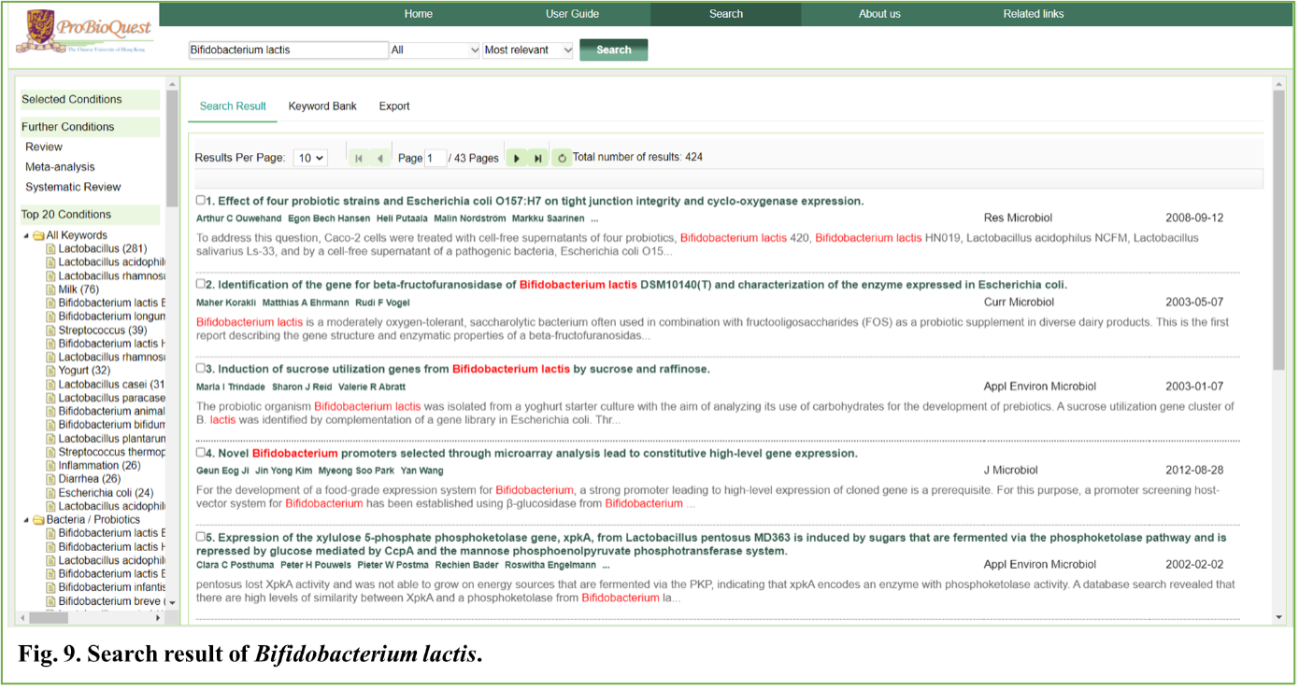Screen dimensions: 1299x690
Task: Open User Guide in top menu
Action: 572,14
